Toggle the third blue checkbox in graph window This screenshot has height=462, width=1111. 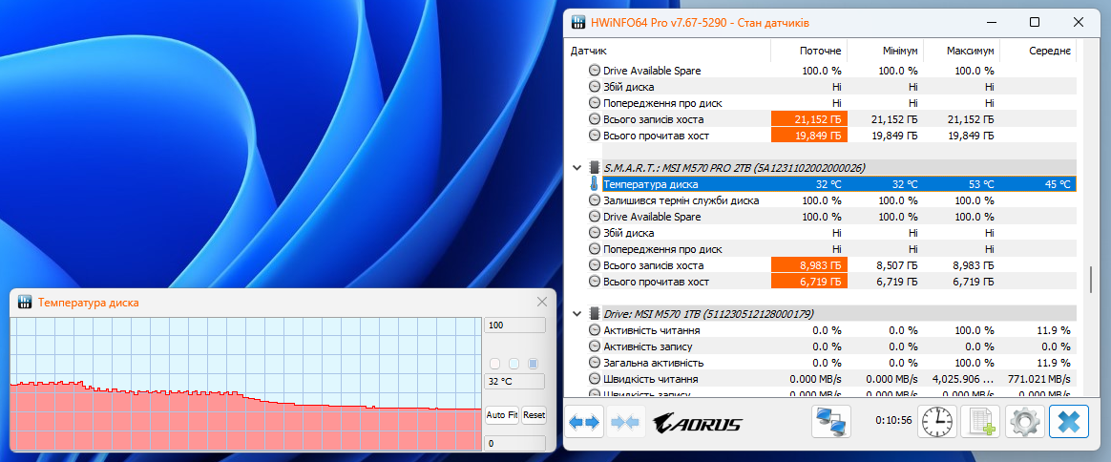pos(533,364)
